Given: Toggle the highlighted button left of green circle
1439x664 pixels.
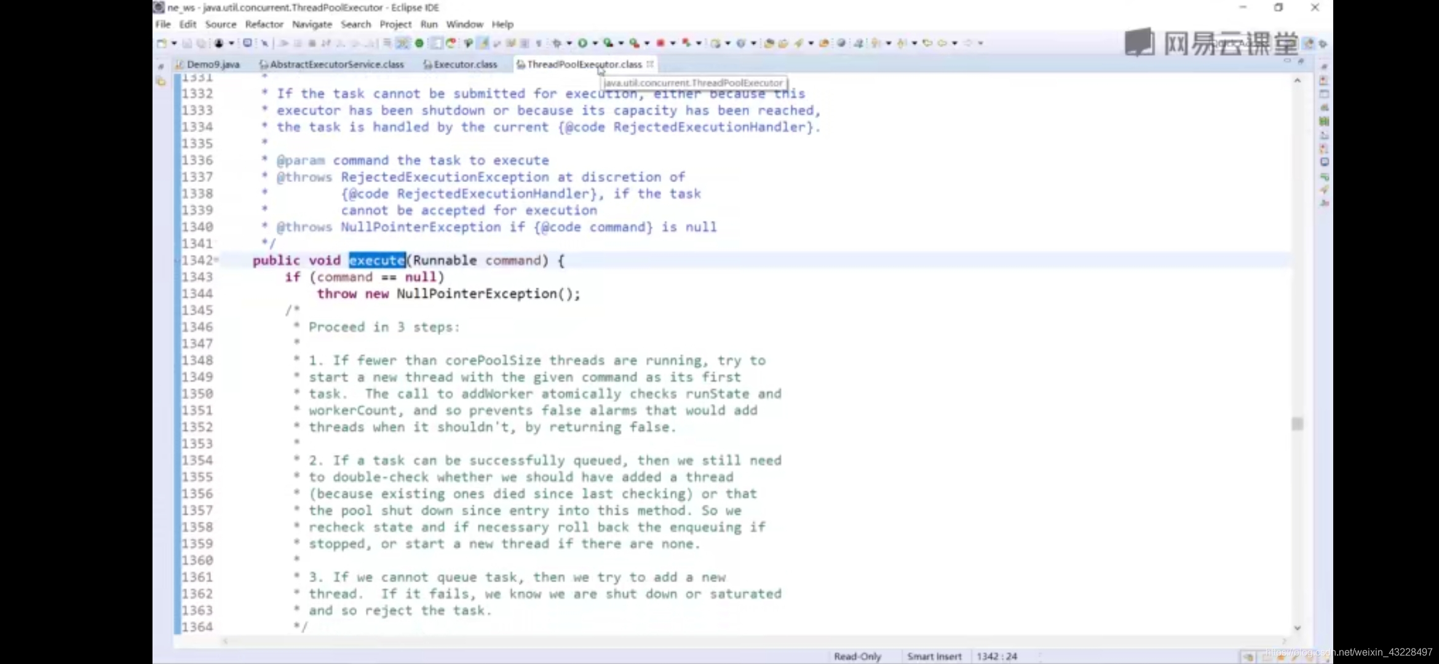Looking at the screenshot, I should click(x=403, y=43).
